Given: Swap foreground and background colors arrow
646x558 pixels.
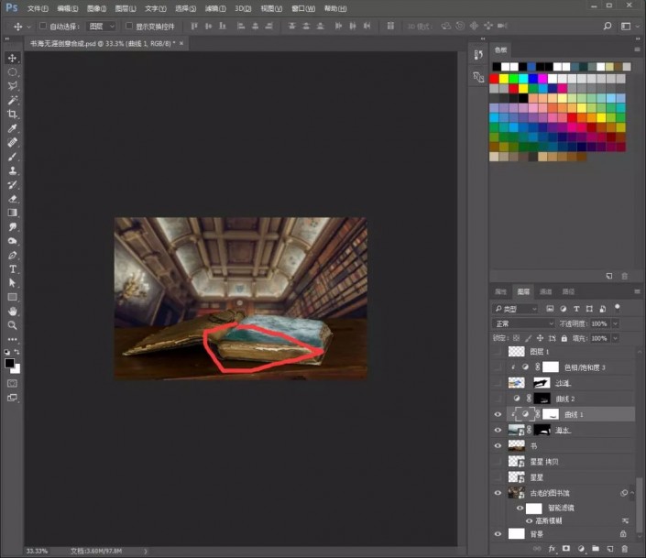Looking at the screenshot, I should tap(17, 352).
